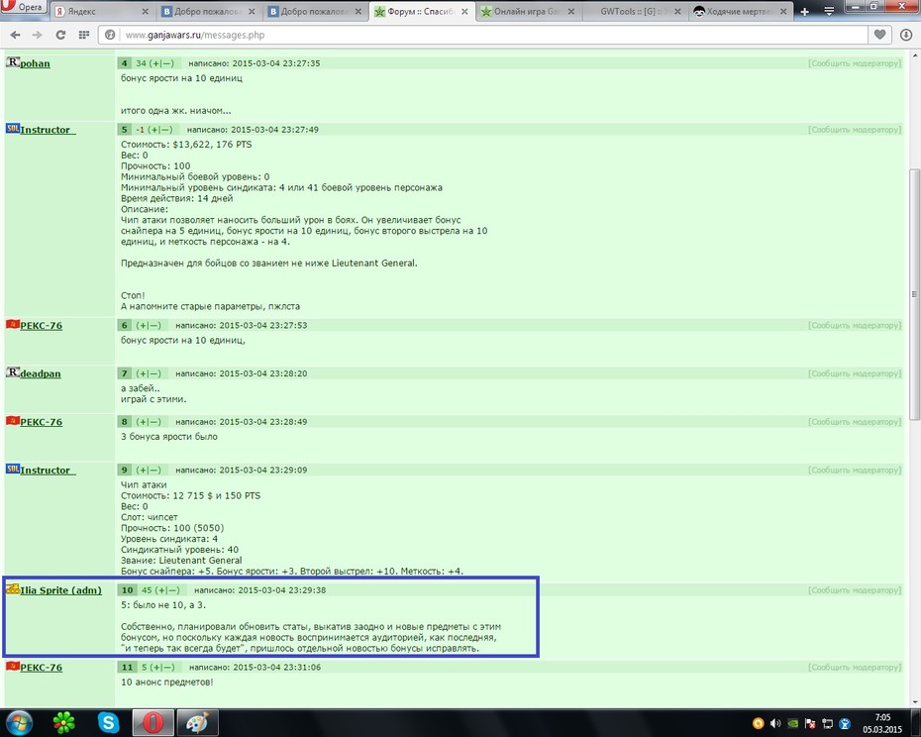This screenshot has height=737, width=921.
Task: Open the downloads icon in the toolbar
Action: pyautogui.click(x=906, y=36)
